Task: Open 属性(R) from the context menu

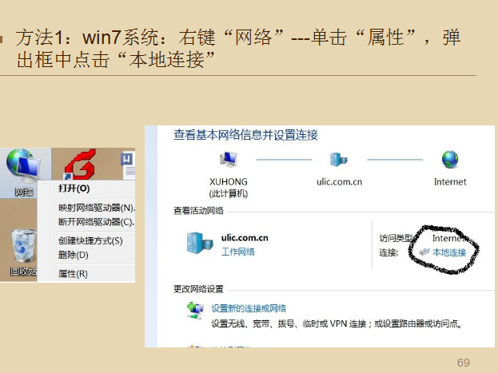Action: [73, 274]
